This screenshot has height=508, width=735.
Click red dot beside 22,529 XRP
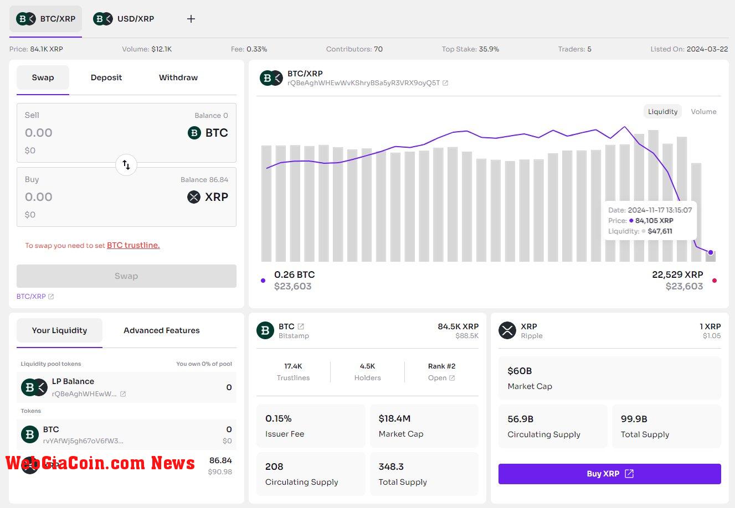point(715,281)
